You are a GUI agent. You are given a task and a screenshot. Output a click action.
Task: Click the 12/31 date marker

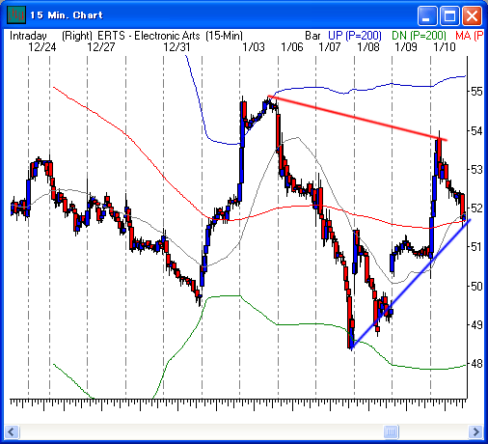tap(176, 47)
